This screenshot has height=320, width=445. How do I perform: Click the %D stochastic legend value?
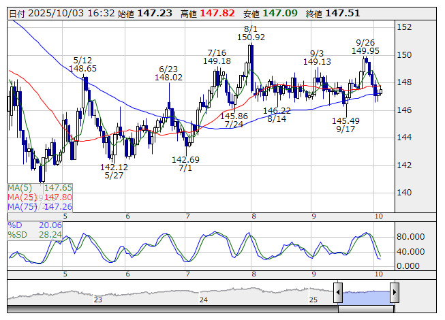(50, 225)
